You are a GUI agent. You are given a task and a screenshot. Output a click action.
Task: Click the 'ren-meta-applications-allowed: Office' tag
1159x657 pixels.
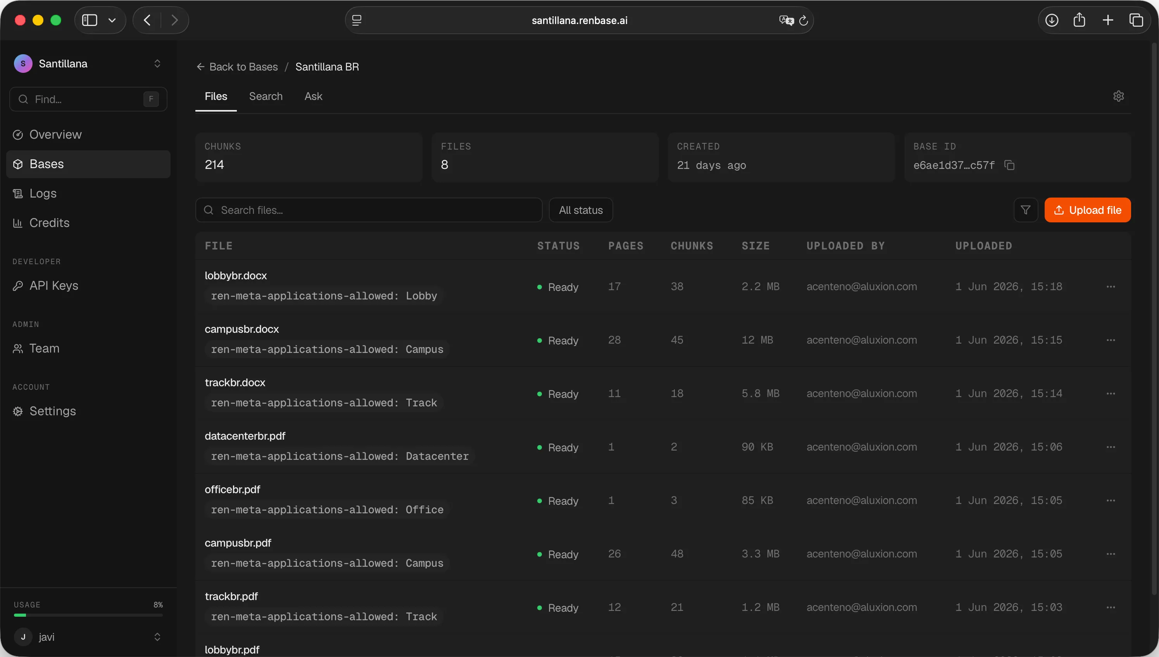click(x=327, y=509)
